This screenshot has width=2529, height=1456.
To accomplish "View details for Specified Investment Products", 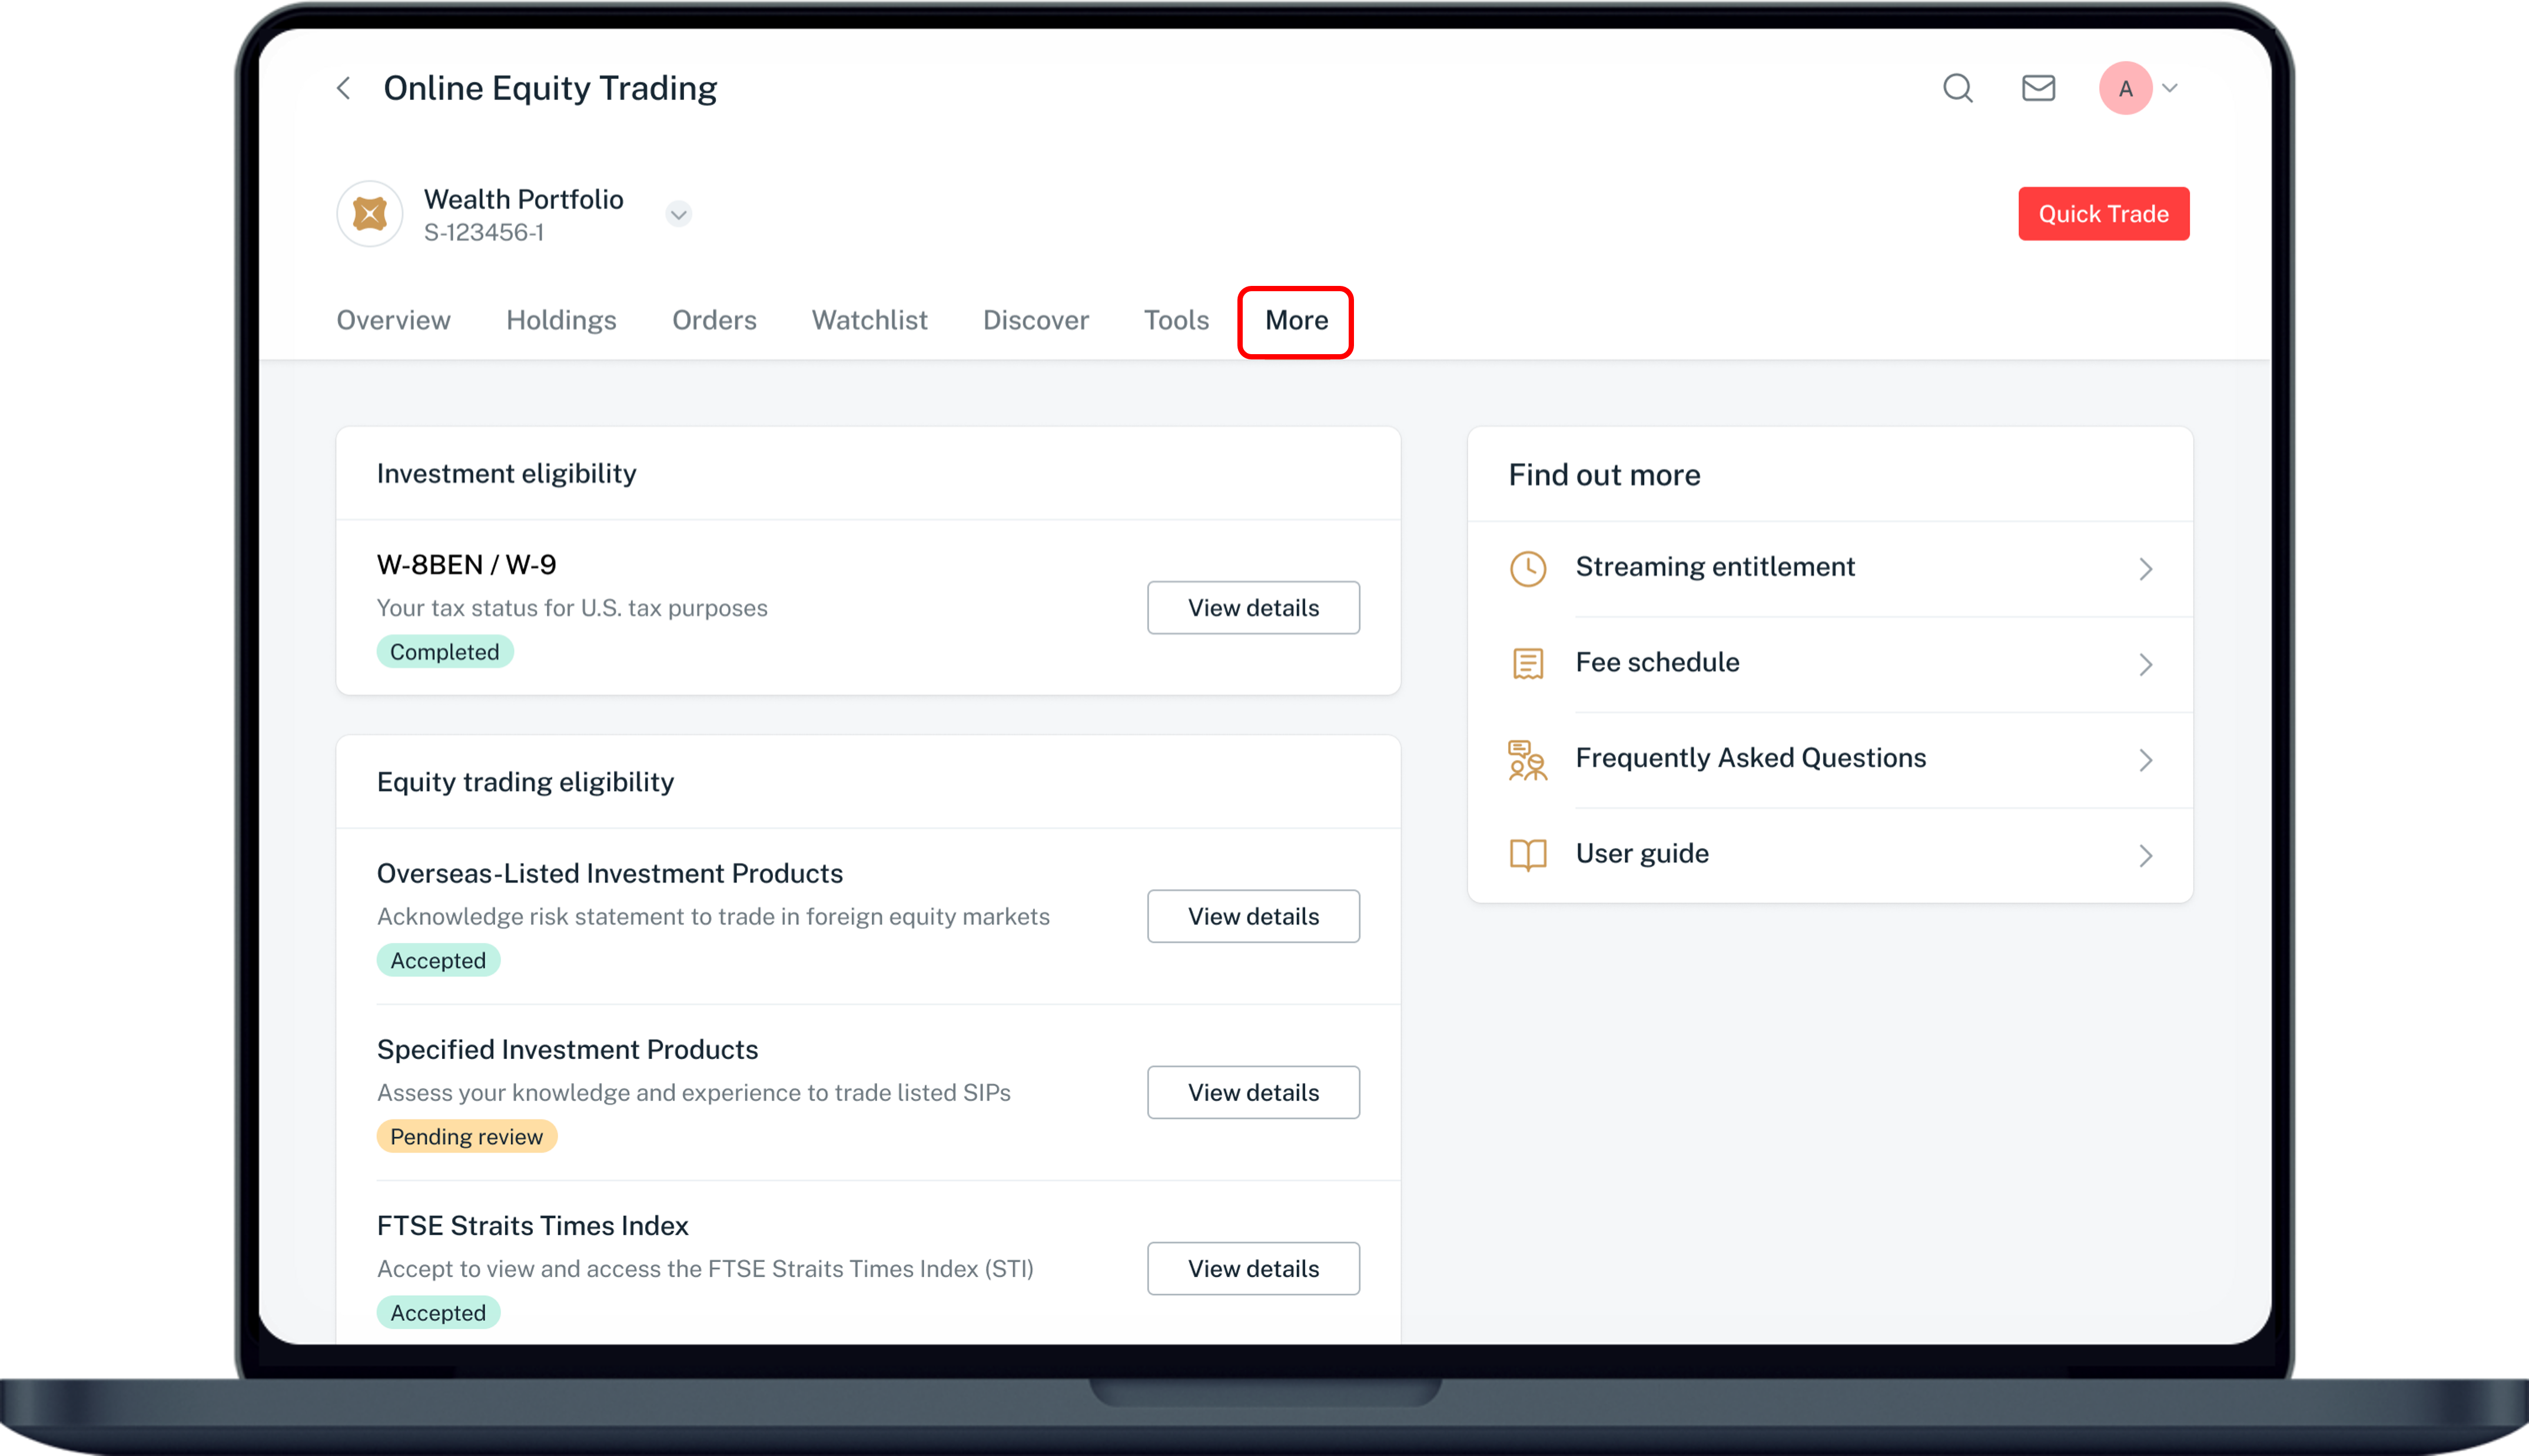I will (x=1253, y=1092).
